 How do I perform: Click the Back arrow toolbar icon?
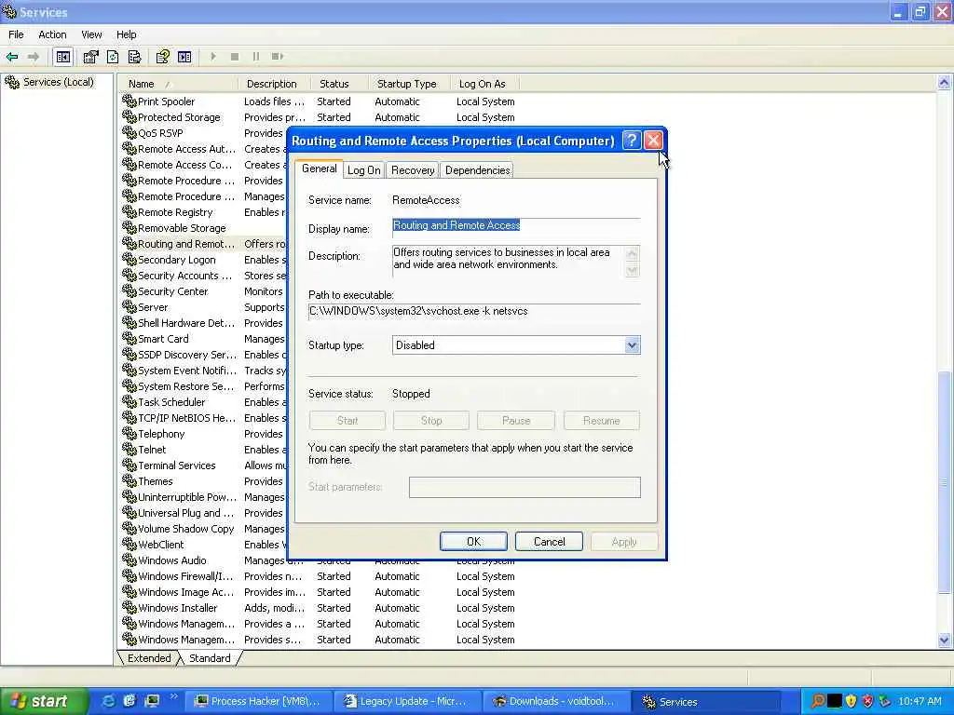pyautogui.click(x=11, y=57)
